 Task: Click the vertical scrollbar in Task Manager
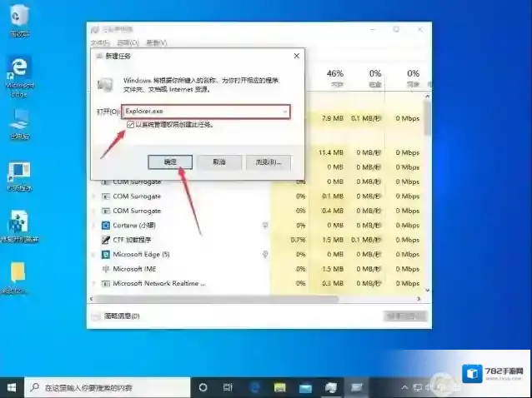point(427,118)
